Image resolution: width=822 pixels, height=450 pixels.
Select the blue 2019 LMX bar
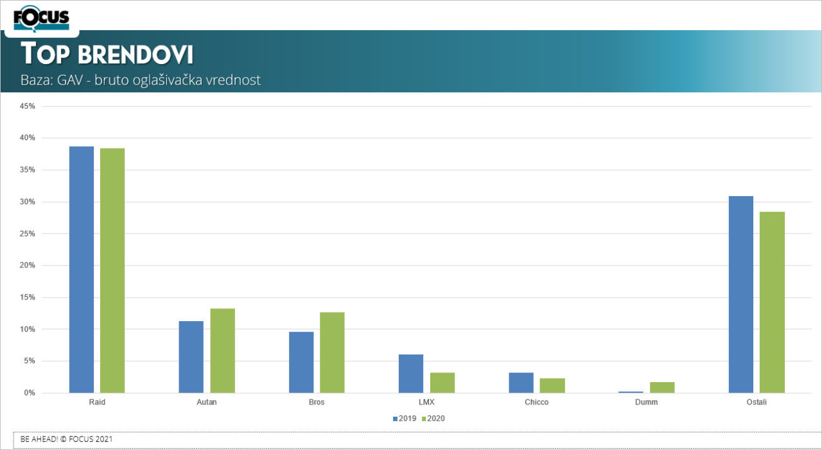(x=411, y=373)
